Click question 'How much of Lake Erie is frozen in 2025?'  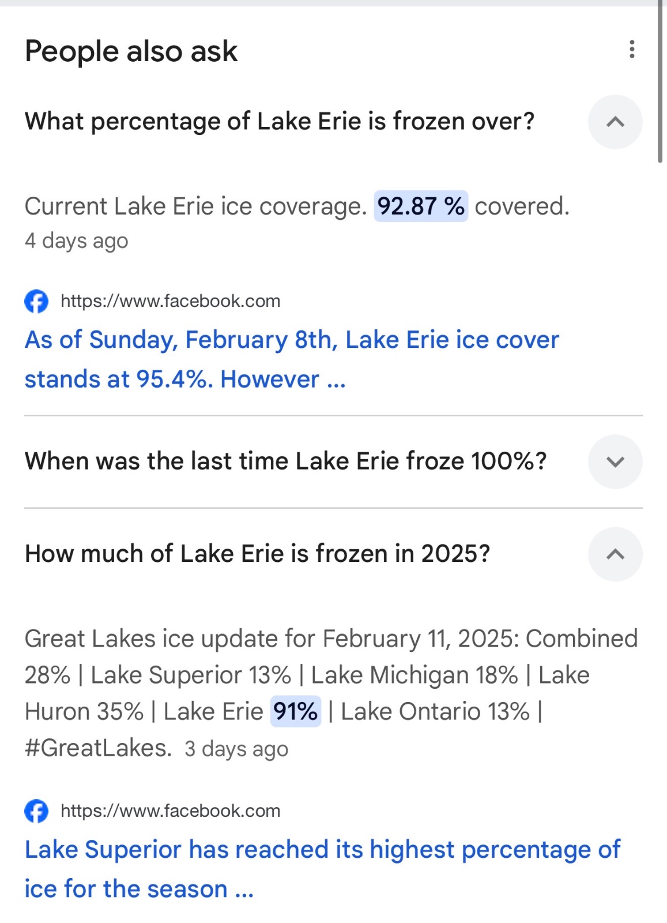pyautogui.click(x=257, y=554)
